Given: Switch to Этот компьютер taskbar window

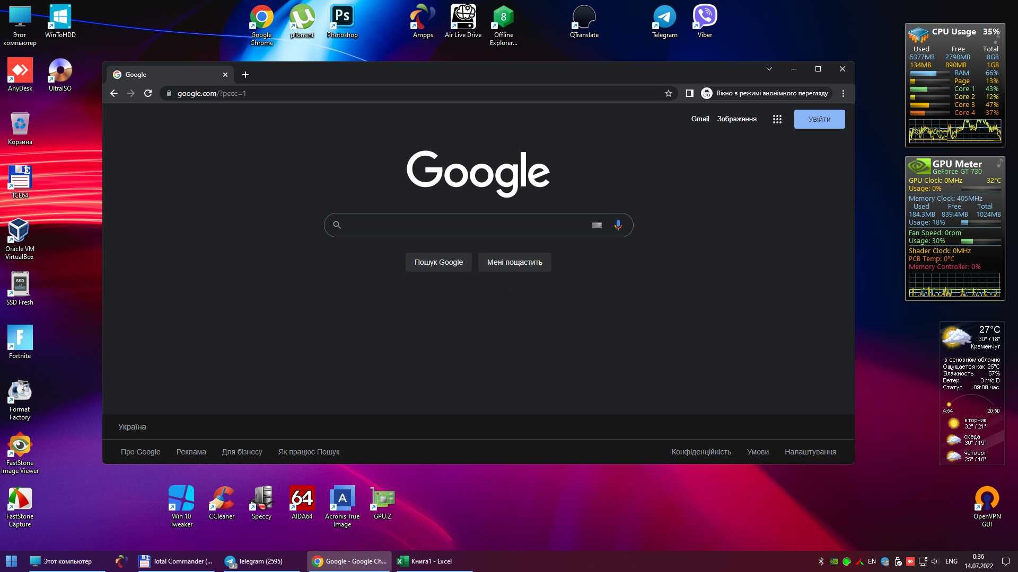Looking at the screenshot, I should [66, 561].
